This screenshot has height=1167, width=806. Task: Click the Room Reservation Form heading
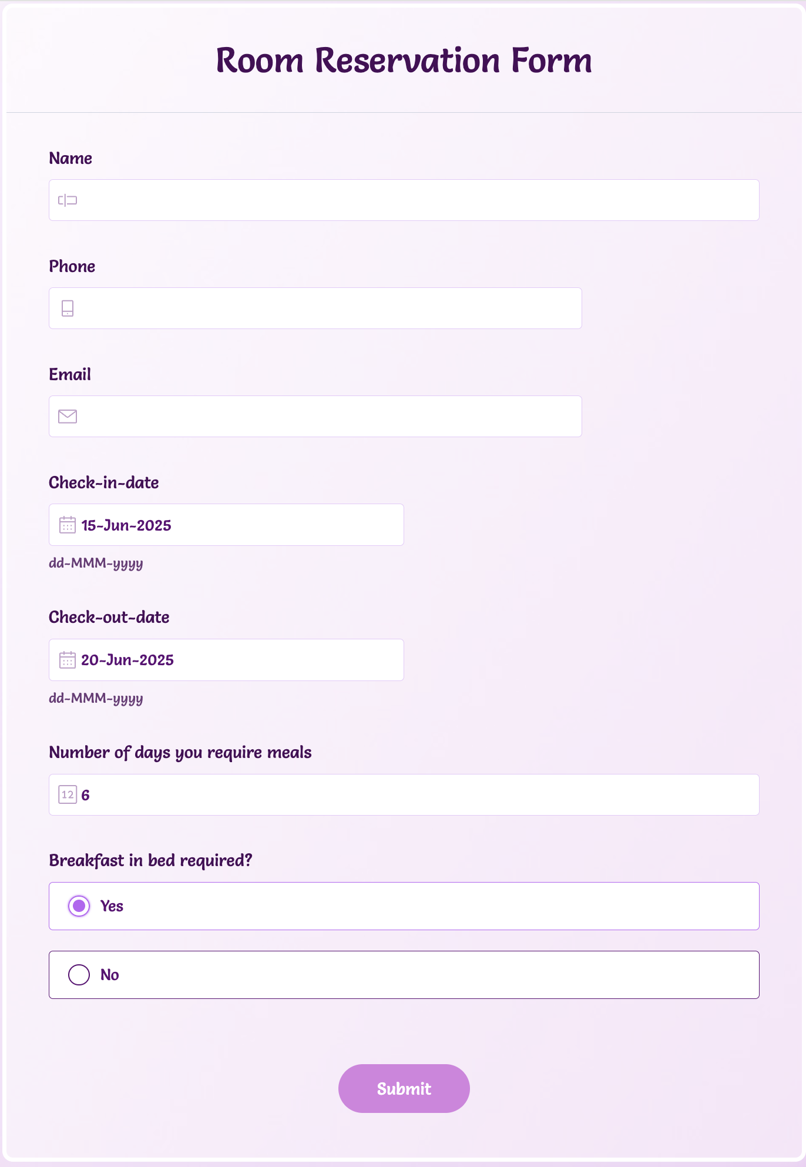pos(404,61)
